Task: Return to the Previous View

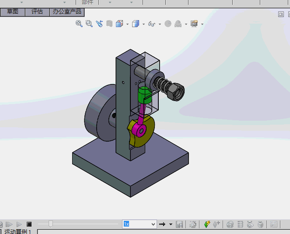Action: point(99,24)
